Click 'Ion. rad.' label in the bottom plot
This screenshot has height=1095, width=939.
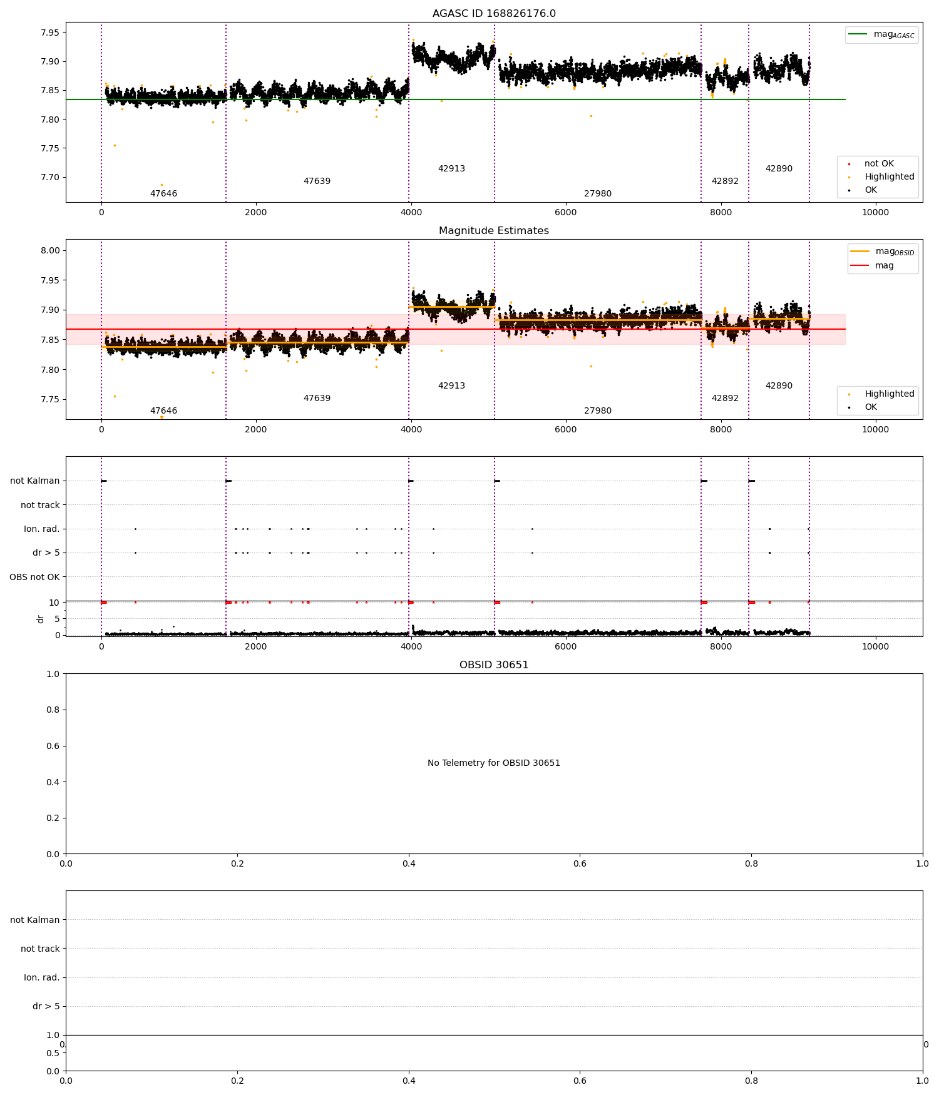(x=42, y=978)
